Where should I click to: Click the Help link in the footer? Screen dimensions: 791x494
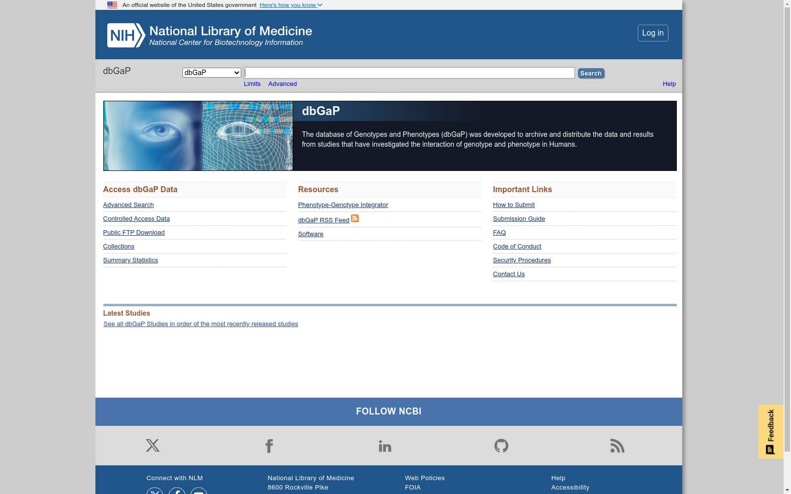pyautogui.click(x=558, y=478)
